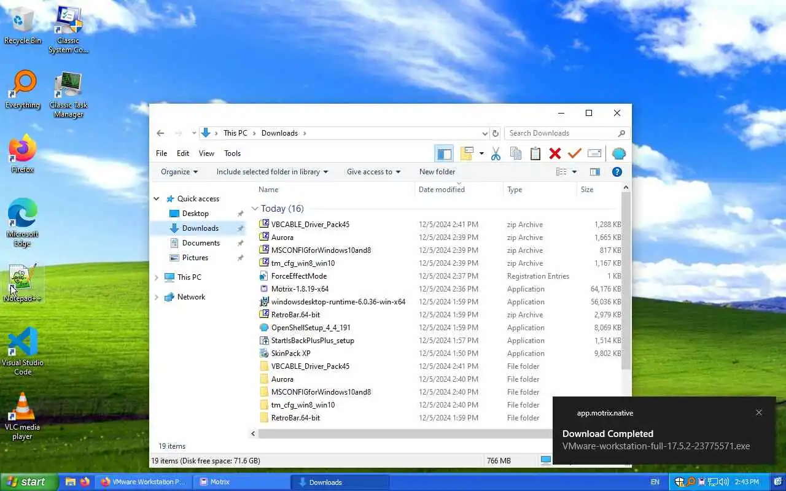
Task: Collapse the Quick access tree node
Action: tap(157, 199)
